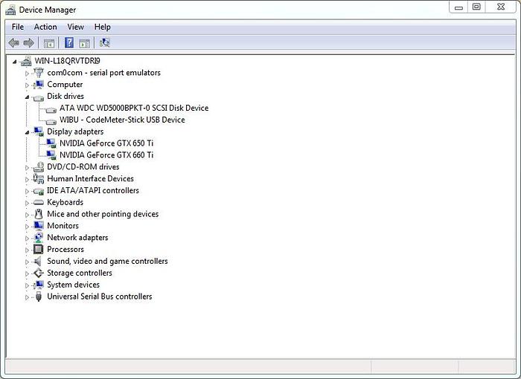
Task: Click the NVIDIA GeForce GTX 650 Ti icon
Action: click(x=51, y=143)
